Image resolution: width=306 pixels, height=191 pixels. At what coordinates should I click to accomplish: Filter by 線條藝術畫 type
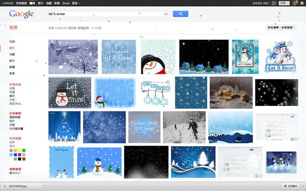point(16,129)
